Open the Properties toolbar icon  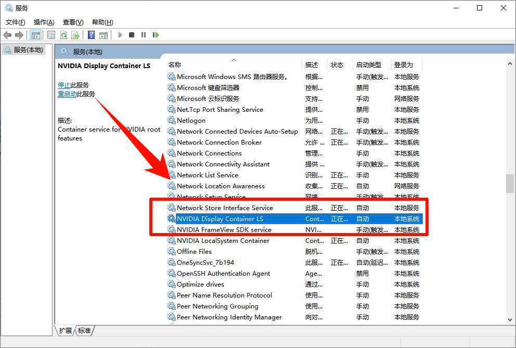tap(51, 35)
